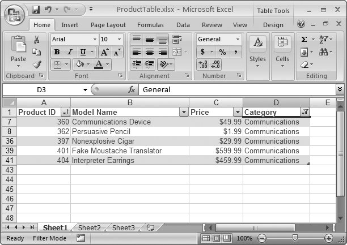Open the font size dropdown
347x245 pixels.
pos(119,39)
